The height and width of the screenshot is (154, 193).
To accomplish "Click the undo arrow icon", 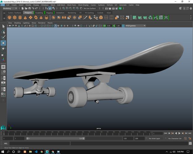I will (x=33, y=8).
